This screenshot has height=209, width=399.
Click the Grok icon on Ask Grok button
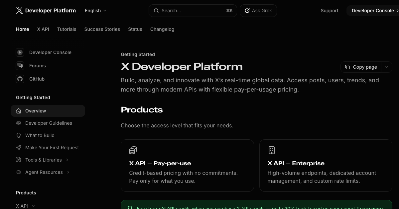pyautogui.click(x=247, y=11)
